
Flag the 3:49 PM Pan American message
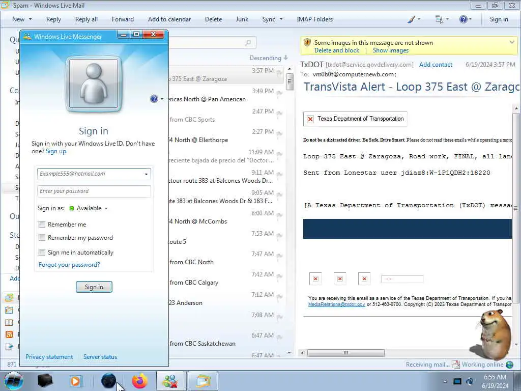coord(279,93)
